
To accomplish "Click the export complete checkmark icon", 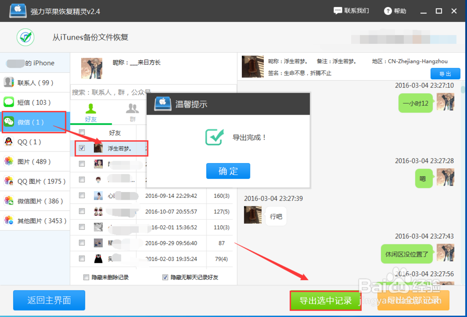I will (214, 137).
